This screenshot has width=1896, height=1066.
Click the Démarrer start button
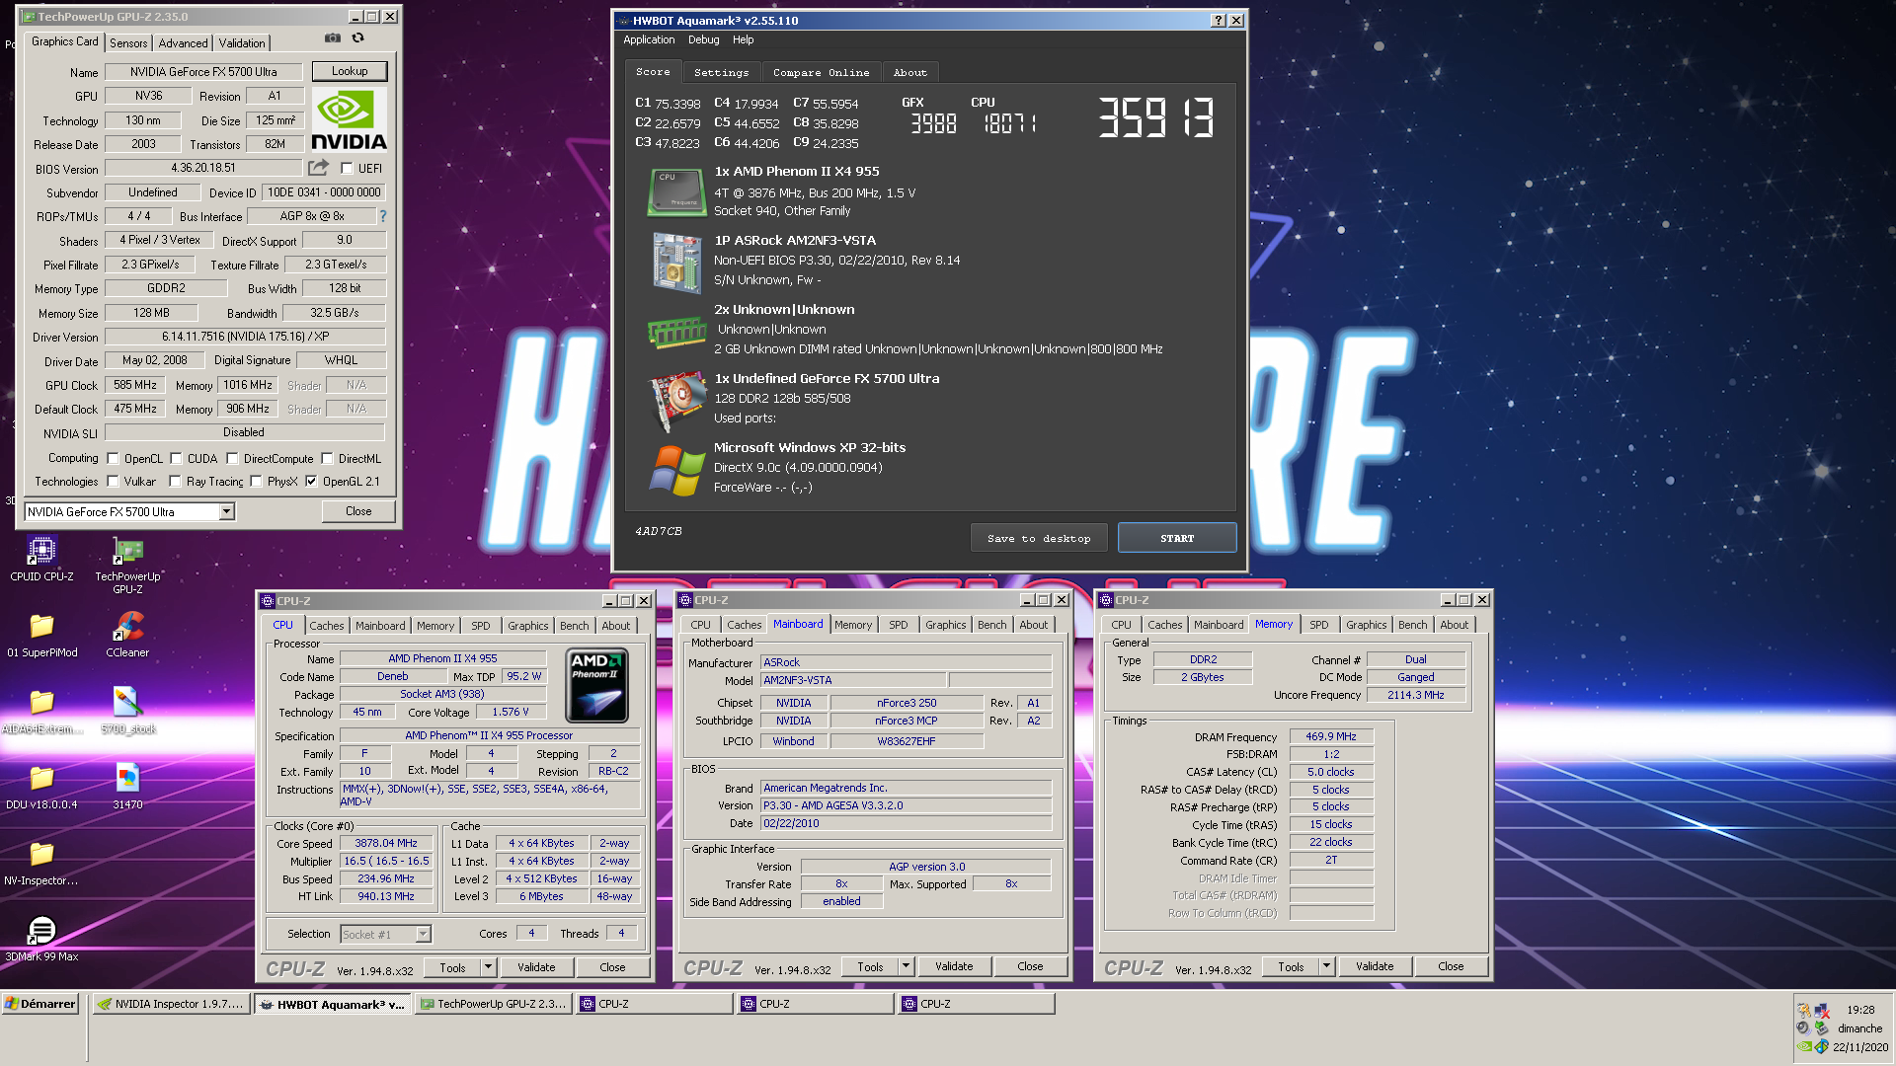40,1004
